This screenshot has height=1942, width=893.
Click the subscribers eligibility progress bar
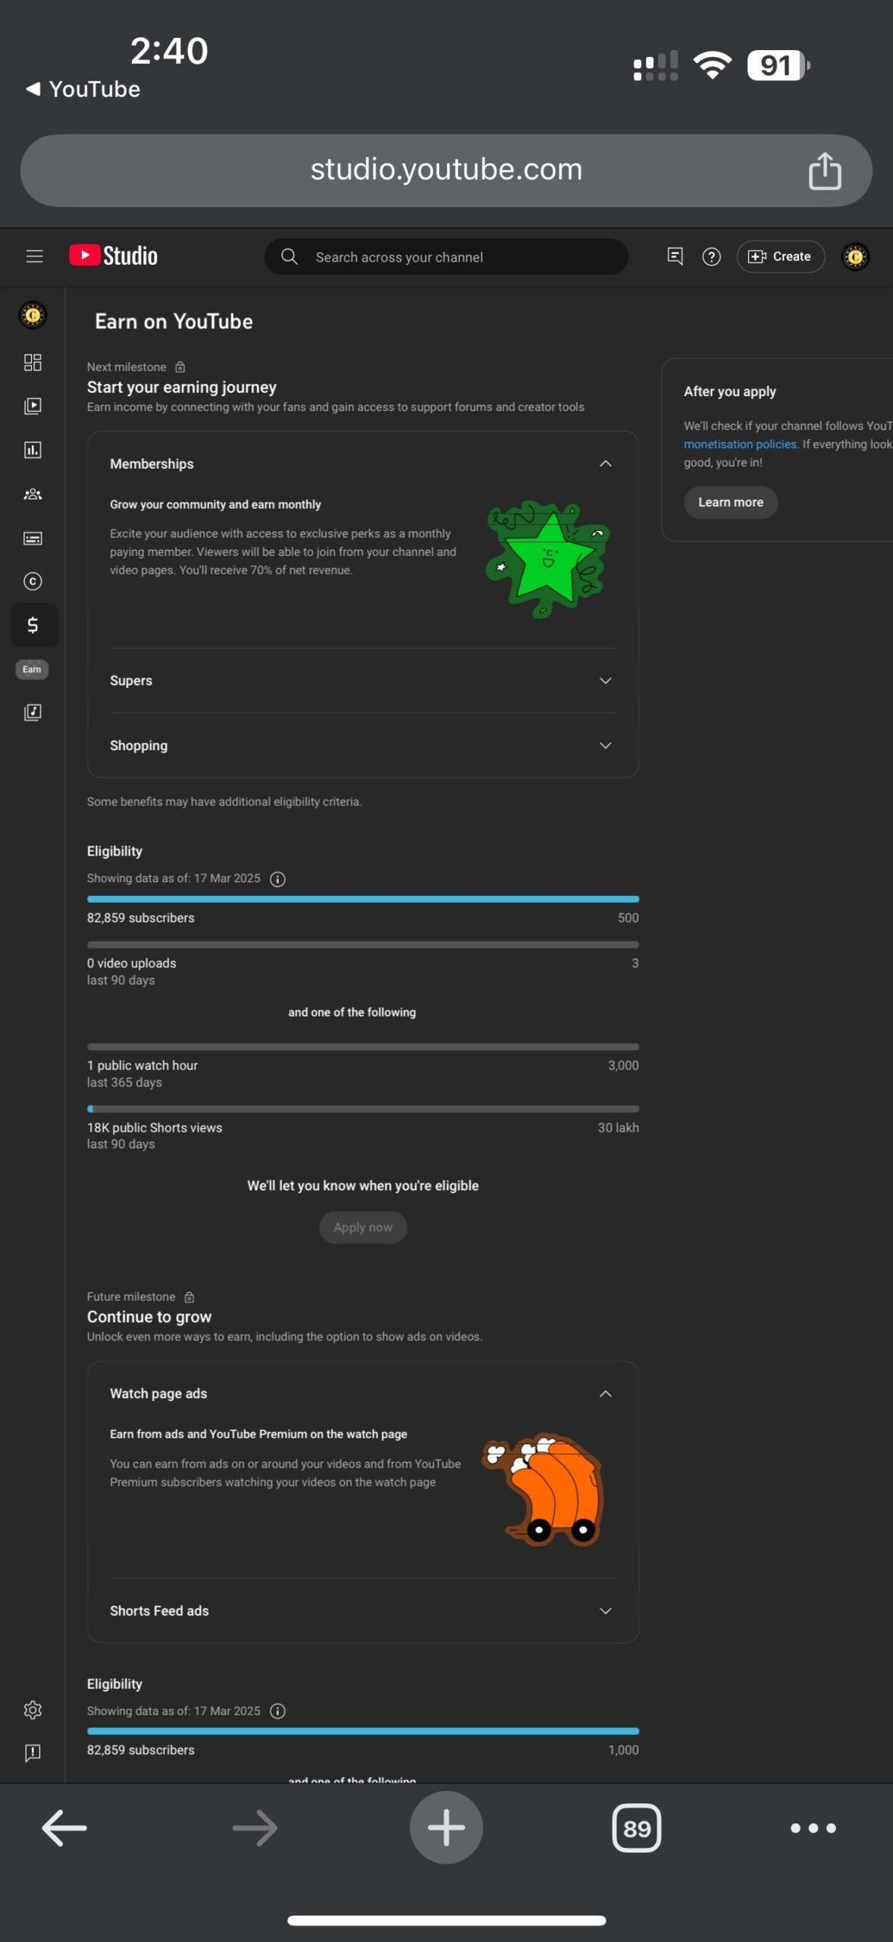(362, 899)
